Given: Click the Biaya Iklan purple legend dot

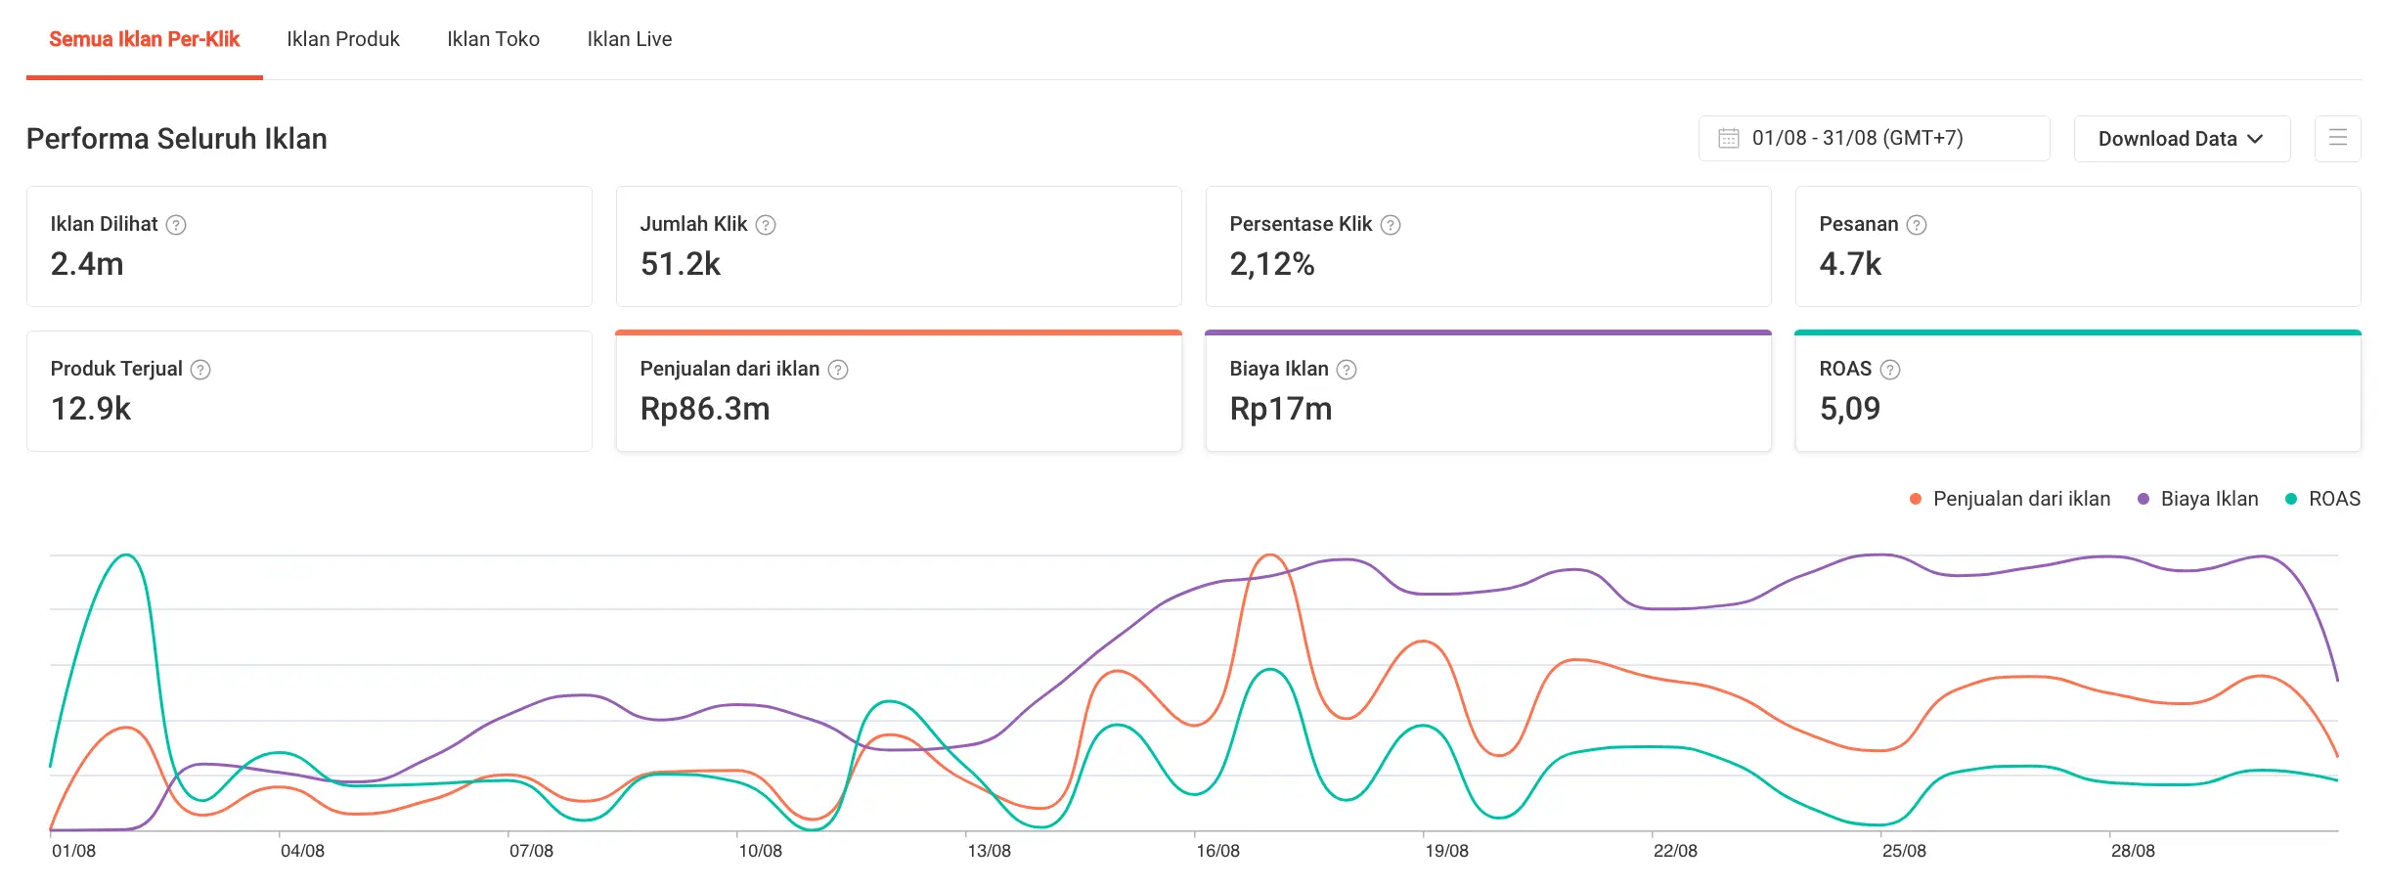Looking at the screenshot, I should (2143, 499).
